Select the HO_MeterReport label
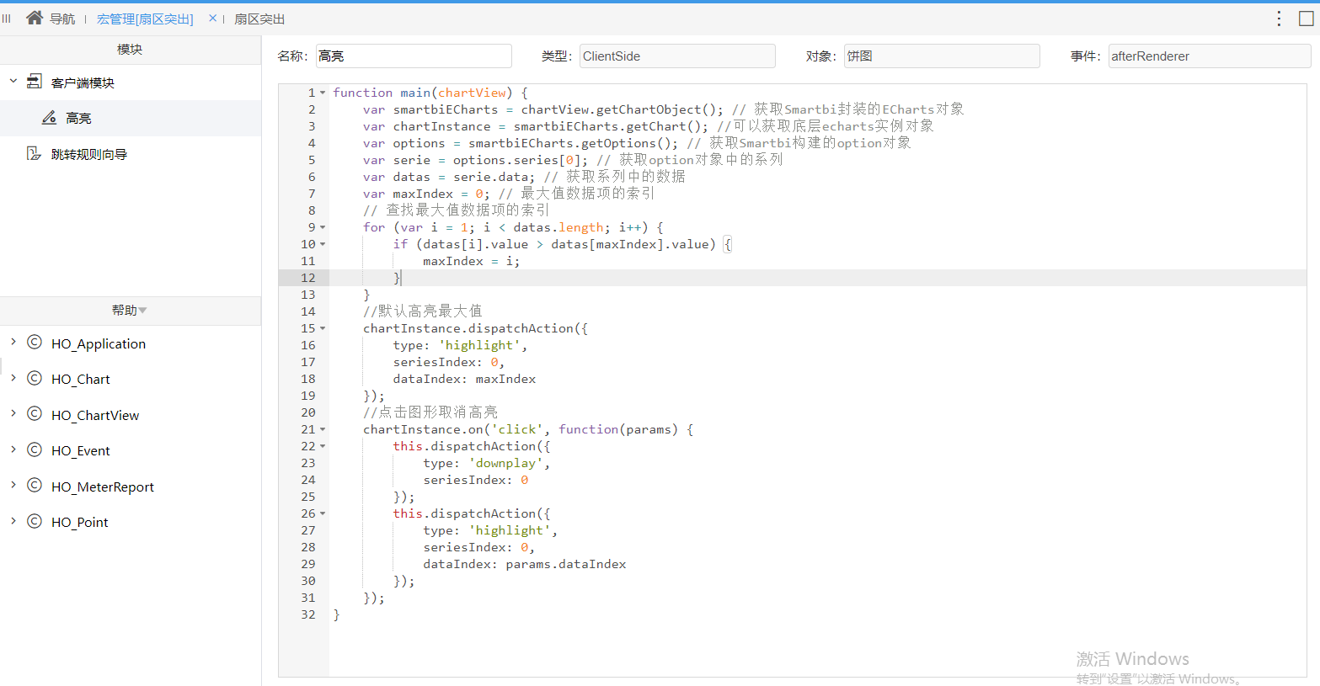This screenshot has width=1320, height=686. tap(103, 487)
